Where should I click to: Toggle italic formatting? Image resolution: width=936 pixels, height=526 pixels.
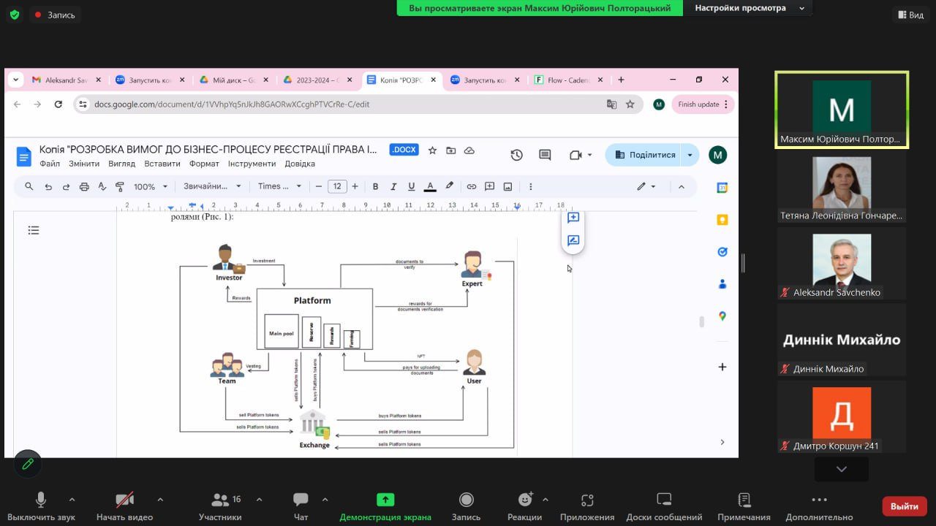tap(393, 186)
